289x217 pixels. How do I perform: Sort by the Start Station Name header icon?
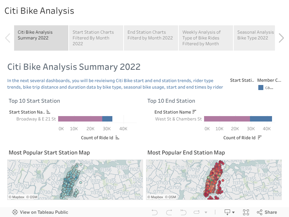tap(48, 112)
